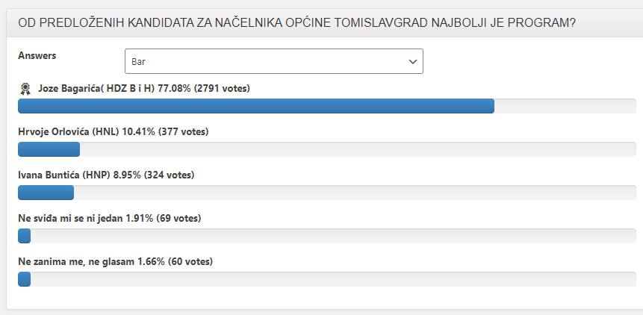Click the Joze Bagarića 77.08% progress bar

coord(327,106)
